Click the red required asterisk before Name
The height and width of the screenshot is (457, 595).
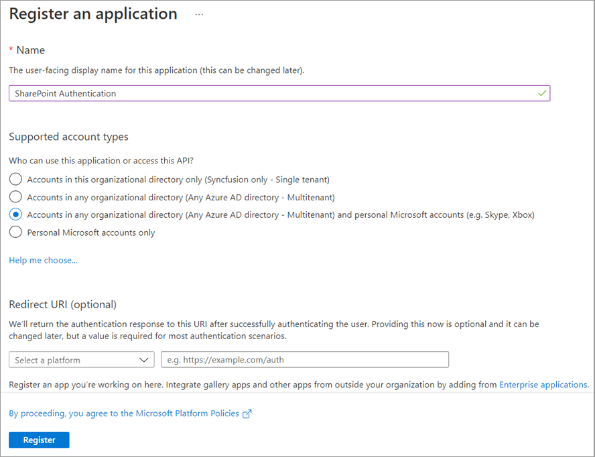coord(11,50)
